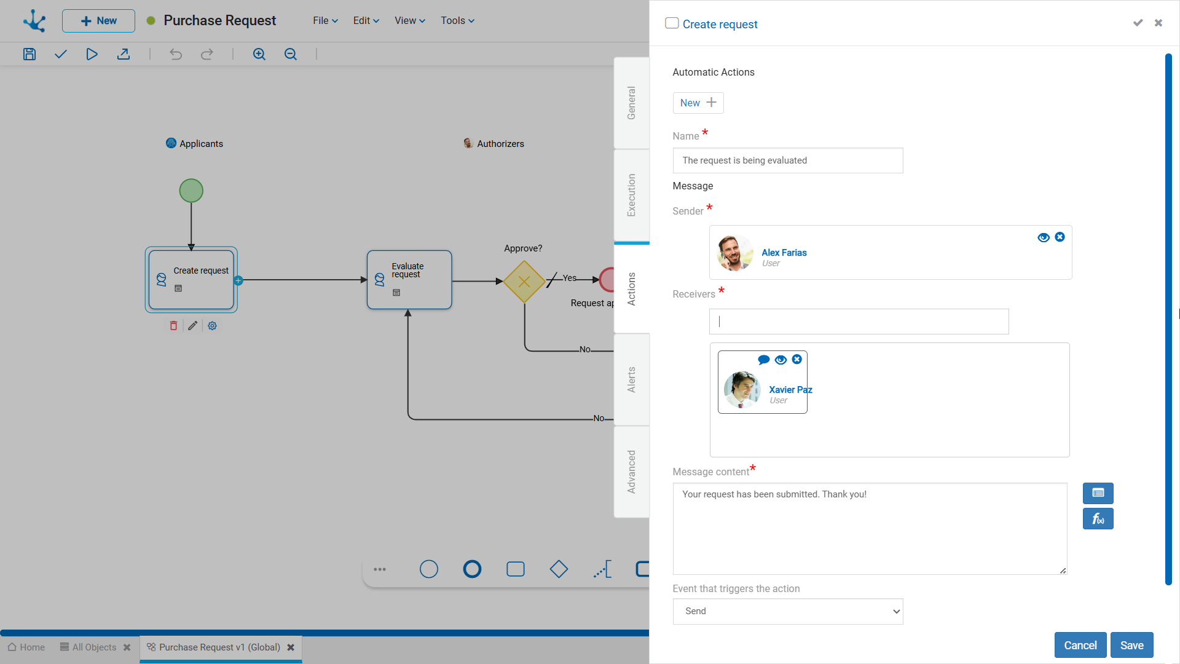Click the undo arrow icon
Screen dimensions: 1180x664
point(176,54)
